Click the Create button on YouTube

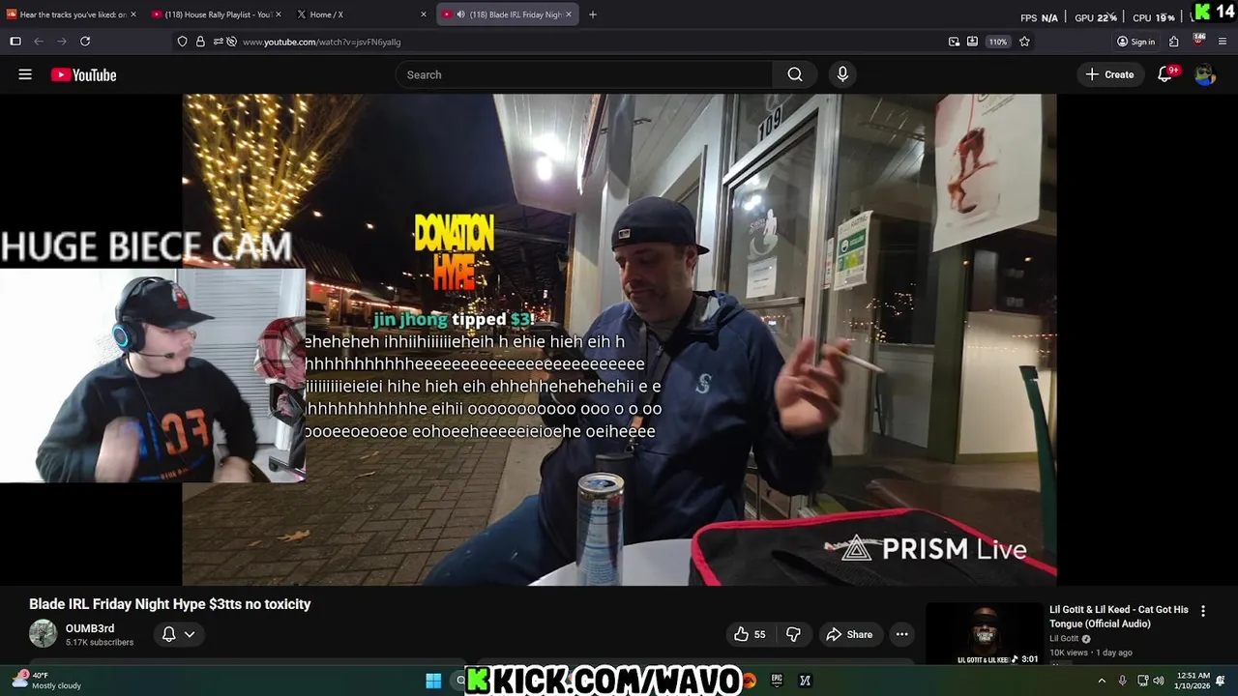pos(1109,74)
